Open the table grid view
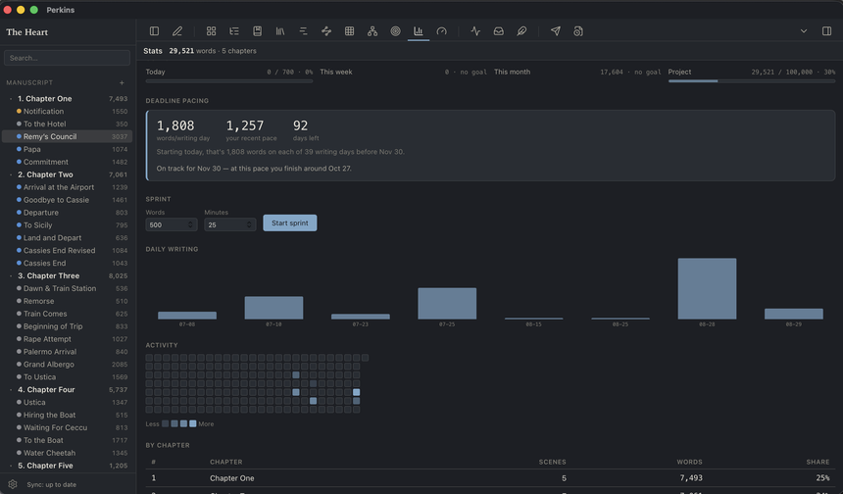The width and height of the screenshot is (843, 494). 350,31
